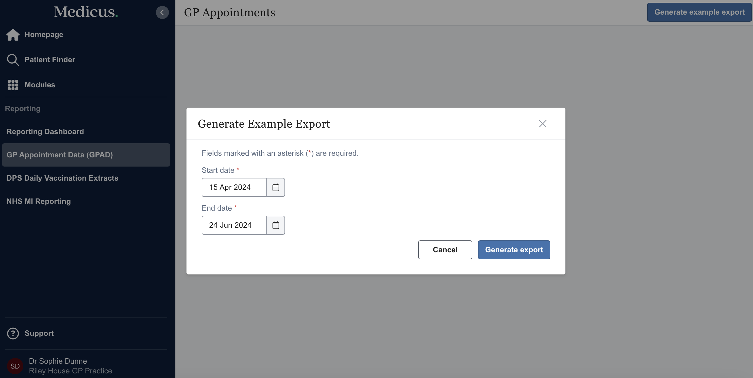Screen dimensions: 753x378
Task: Click the Support question mark icon
Action: pyautogui.click(x=13, y=333)
